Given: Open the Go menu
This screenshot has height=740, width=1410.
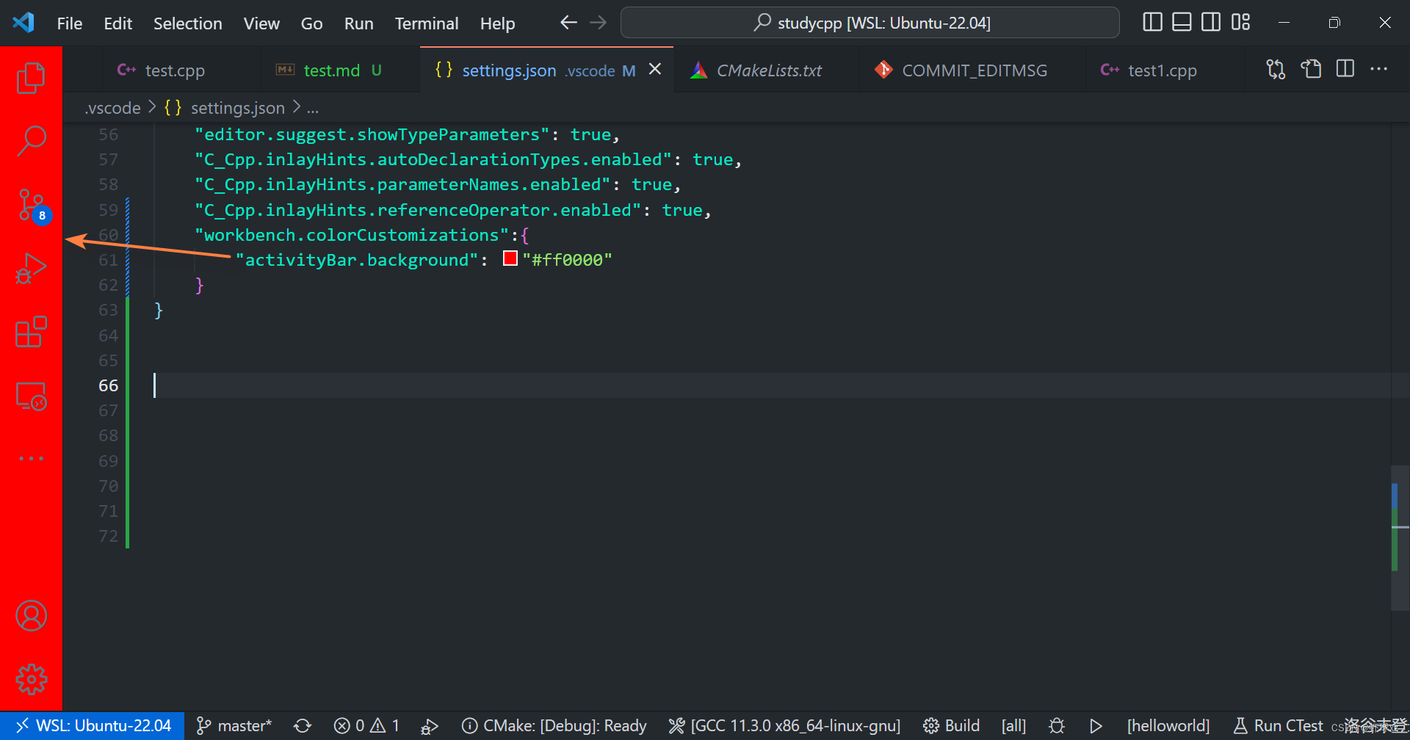Looking at the screenshot, I should coord(311,23).
